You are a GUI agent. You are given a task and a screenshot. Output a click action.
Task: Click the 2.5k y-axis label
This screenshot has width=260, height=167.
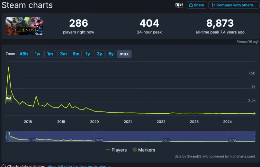[252, 100]
